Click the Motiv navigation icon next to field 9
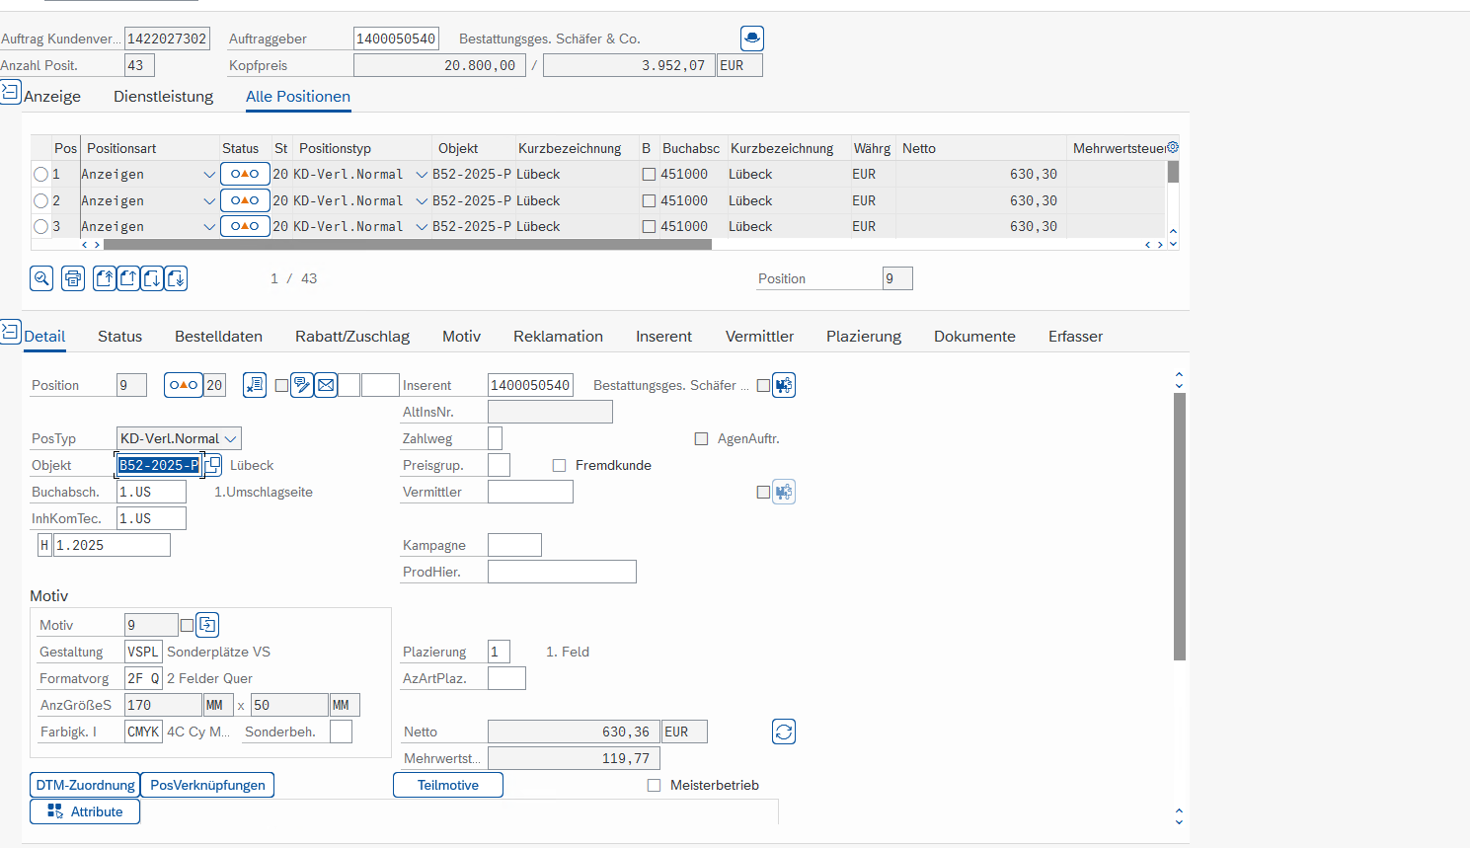The height and width of the screenshot is (848, 1470). click(207, 625)
